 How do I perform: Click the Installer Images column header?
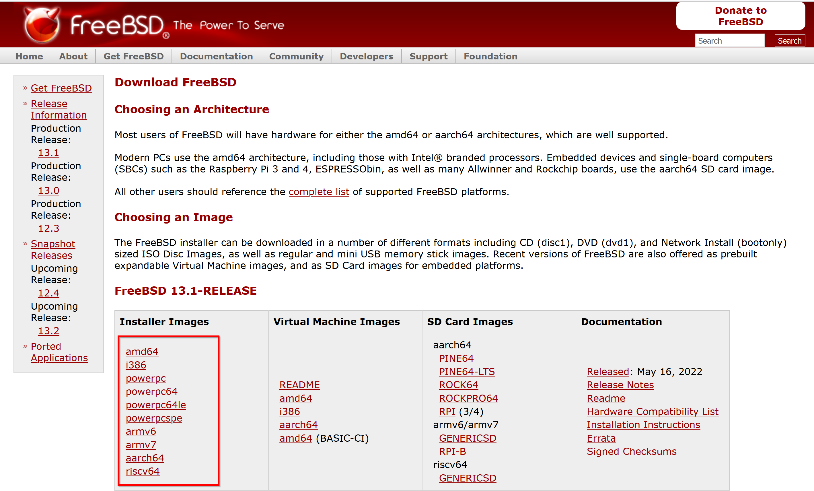[164, 321]
